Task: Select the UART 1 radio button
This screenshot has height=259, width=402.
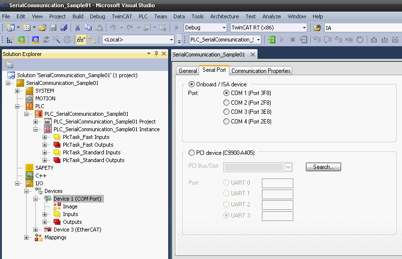Action: click(227, 193)
